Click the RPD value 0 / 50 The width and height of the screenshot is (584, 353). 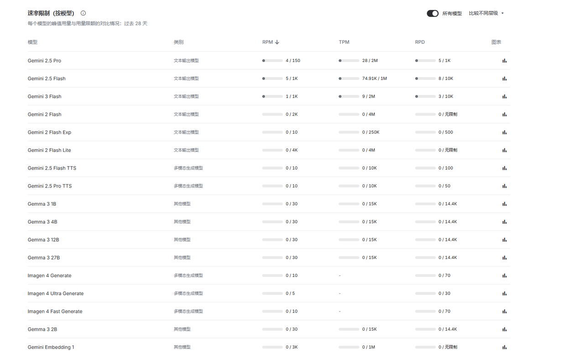444,186
